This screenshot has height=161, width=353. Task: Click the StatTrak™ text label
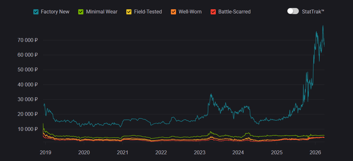pyautogui.click(x=313, y=12)
